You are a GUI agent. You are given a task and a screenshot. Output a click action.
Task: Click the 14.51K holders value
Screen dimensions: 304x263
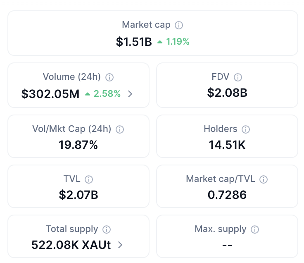point(227,145)
